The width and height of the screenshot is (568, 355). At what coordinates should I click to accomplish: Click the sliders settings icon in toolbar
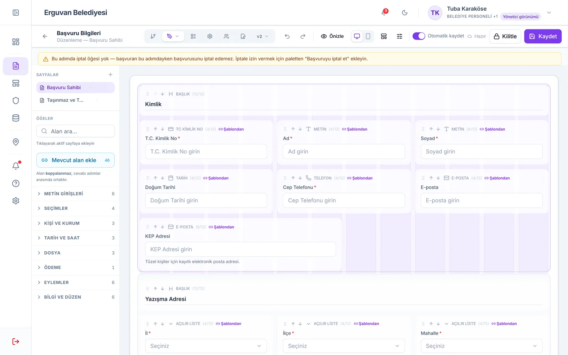point(400,36)
